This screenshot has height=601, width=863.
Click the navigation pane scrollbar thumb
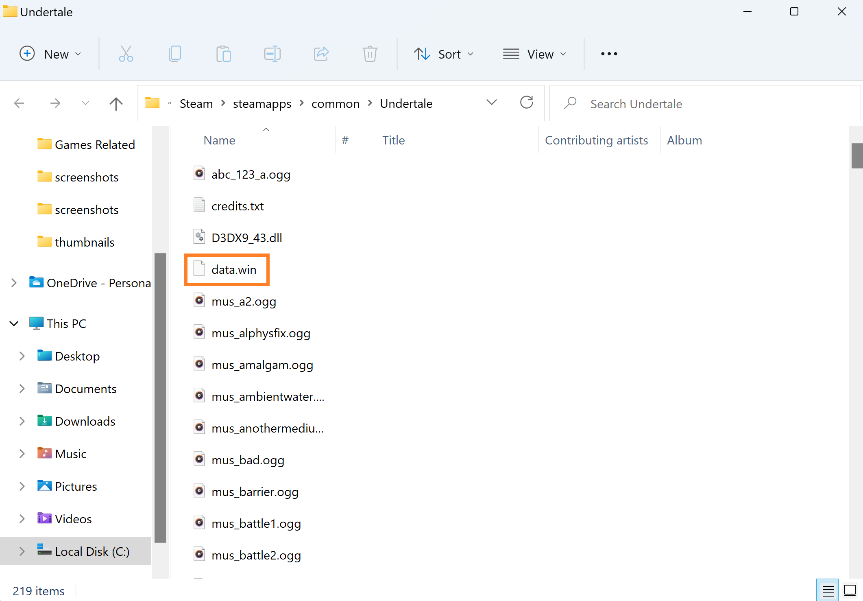click(x=160, y=398)
